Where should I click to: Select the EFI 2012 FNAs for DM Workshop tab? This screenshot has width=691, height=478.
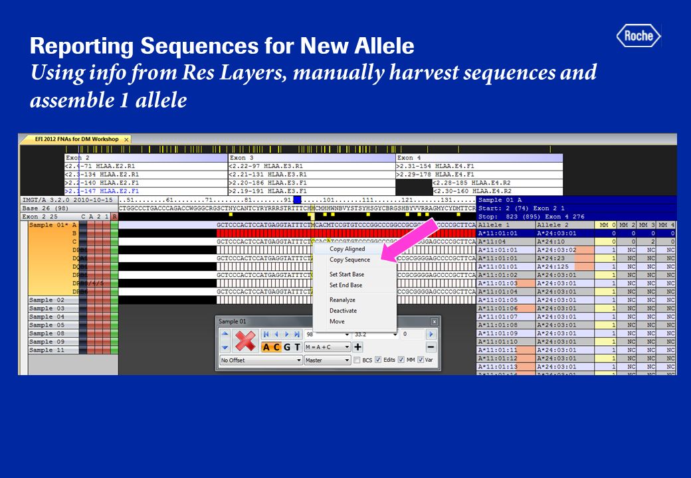point(76,139)
